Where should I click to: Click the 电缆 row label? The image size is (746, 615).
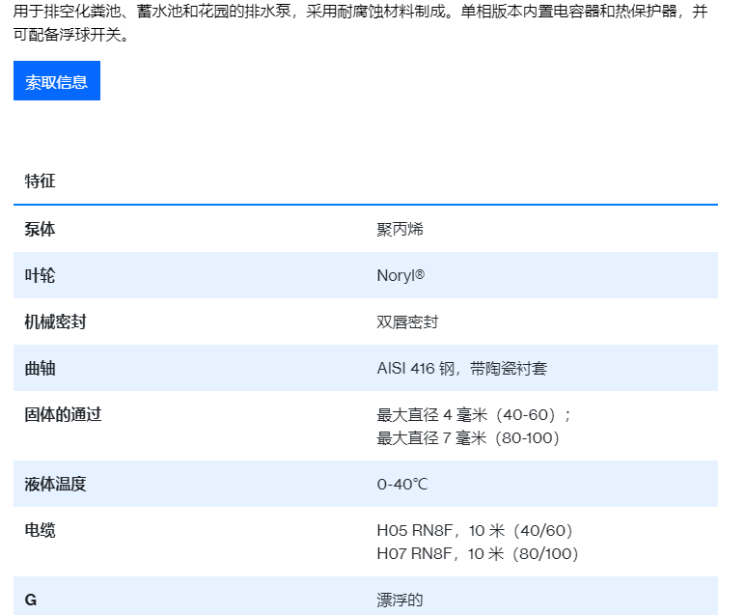click(41, 530)
